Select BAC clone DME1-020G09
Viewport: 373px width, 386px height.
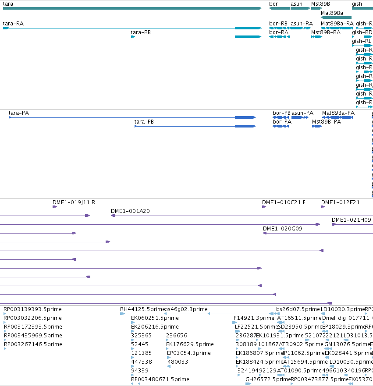pyautogui.click(x=318, y=233)
